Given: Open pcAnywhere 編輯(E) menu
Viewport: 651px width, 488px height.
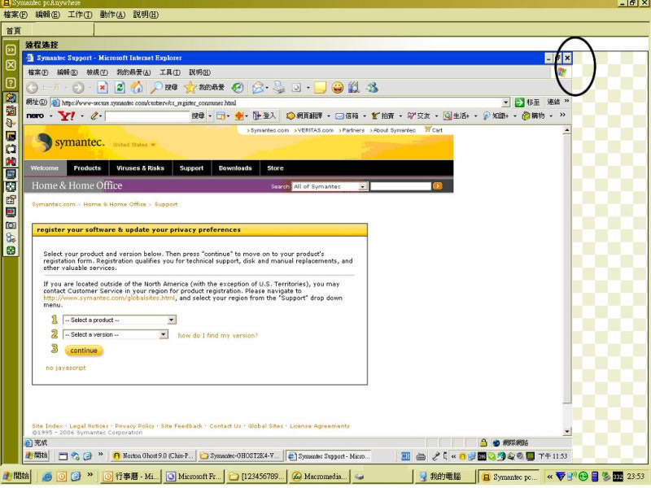Looking at the screenshot, I should click(47, 15).
